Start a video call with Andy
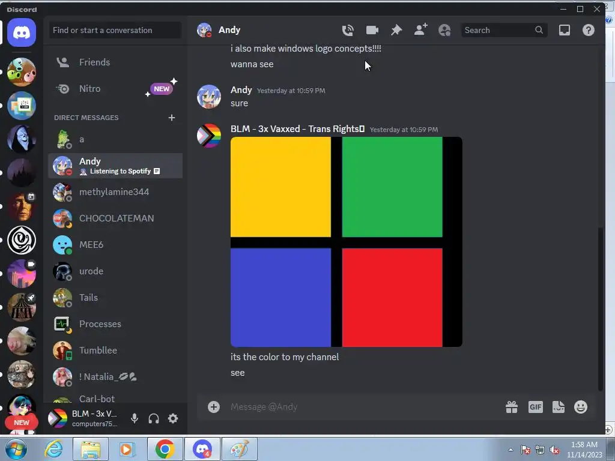Screen dimensions: 615x461 click(x=372, y=30)
